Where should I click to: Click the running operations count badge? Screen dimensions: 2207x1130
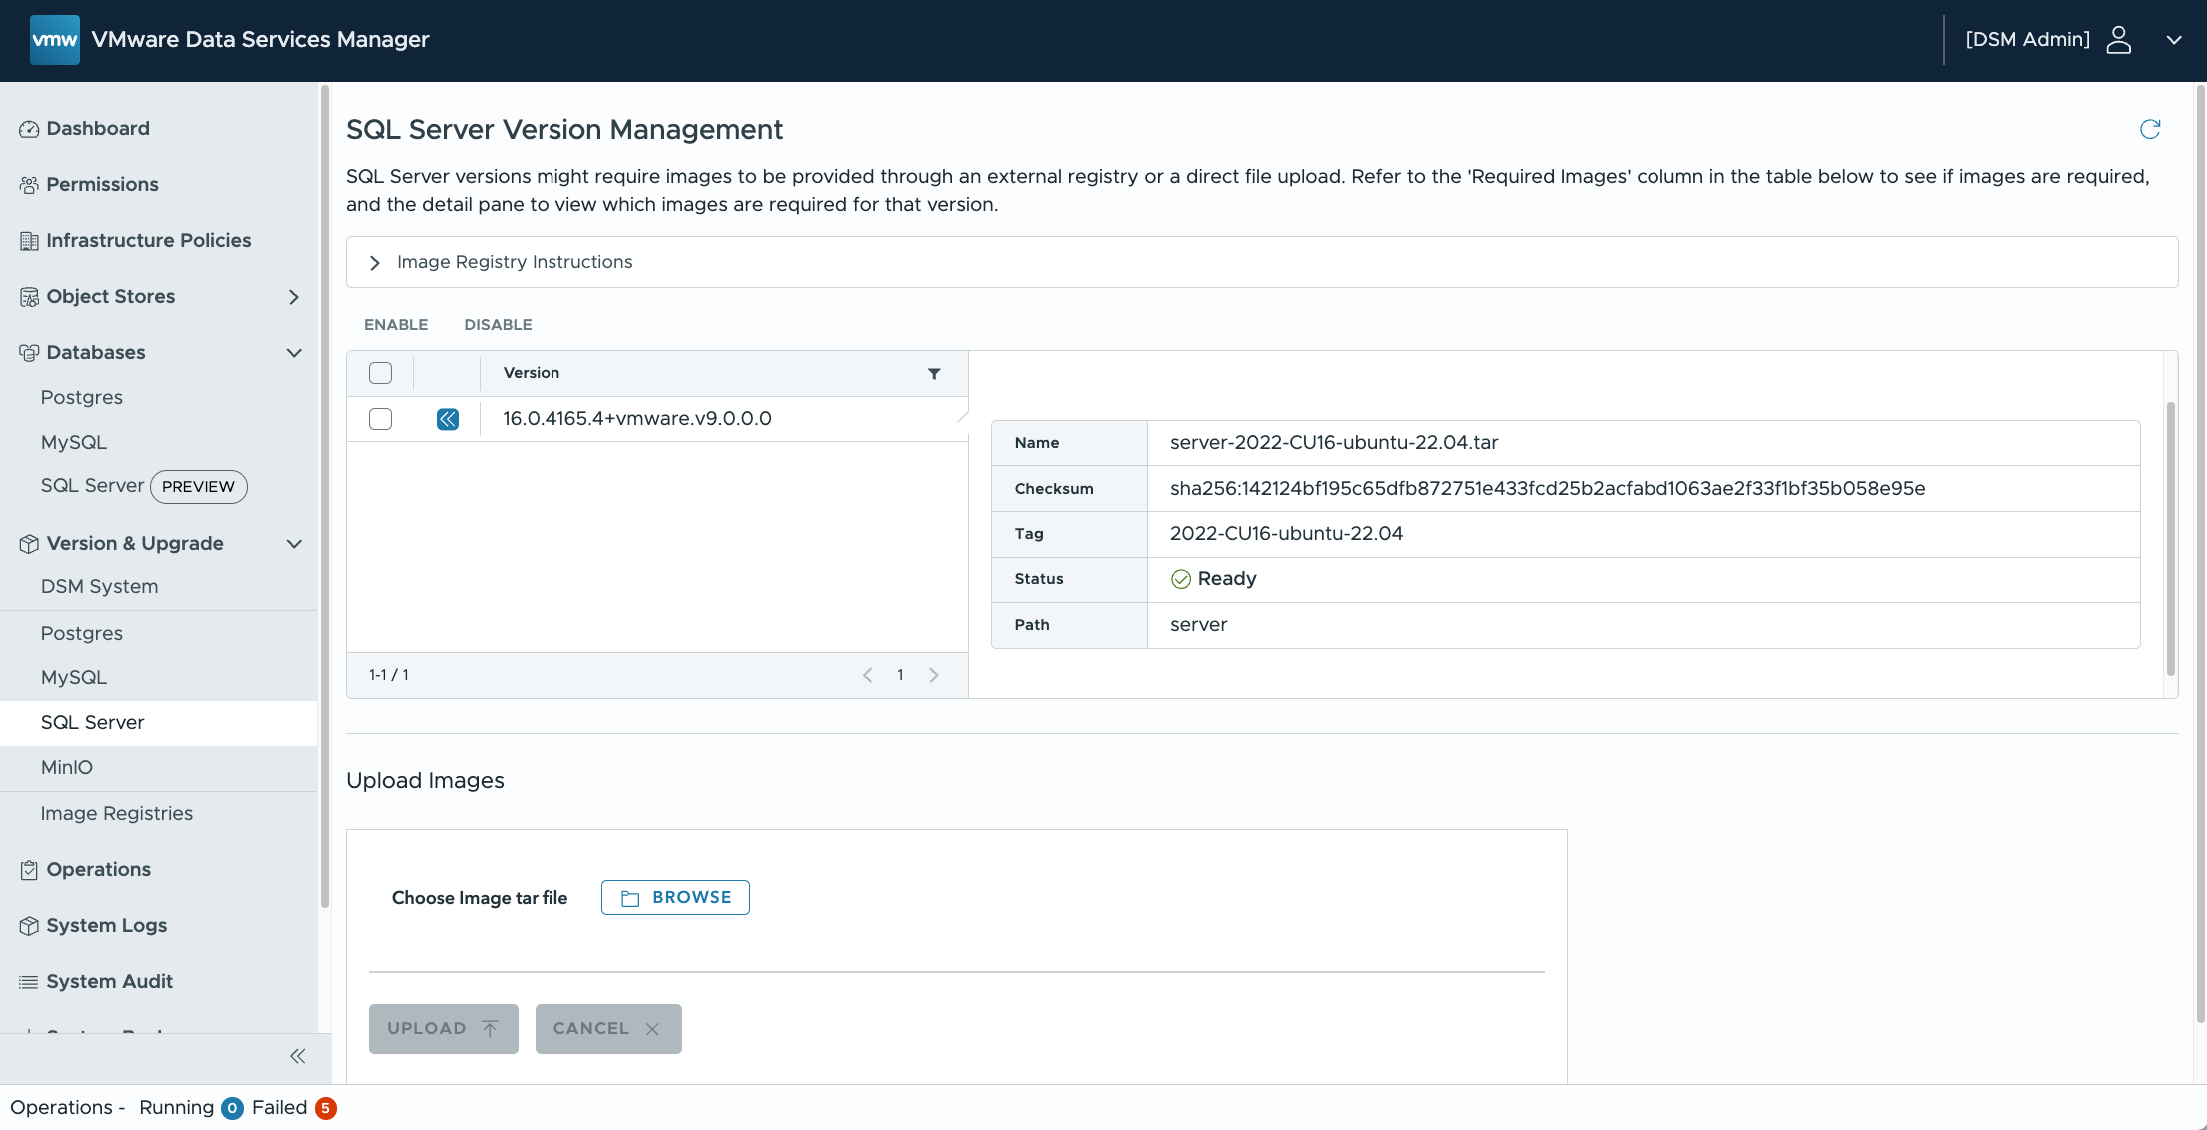pyautogui.click(x=232, y=1108)
